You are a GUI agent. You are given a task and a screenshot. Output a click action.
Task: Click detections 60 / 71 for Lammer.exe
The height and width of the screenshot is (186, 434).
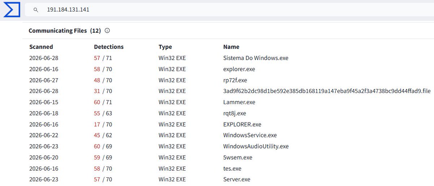point(103,102)
